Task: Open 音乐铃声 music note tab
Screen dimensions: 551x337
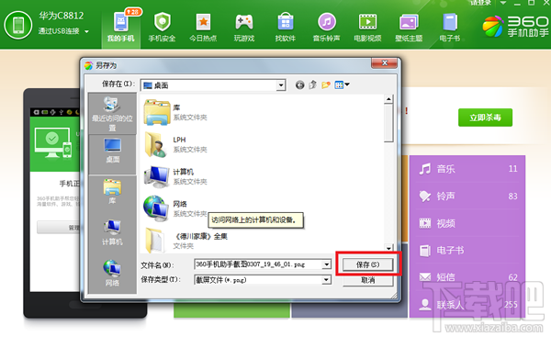Action: tap(326, 27)
